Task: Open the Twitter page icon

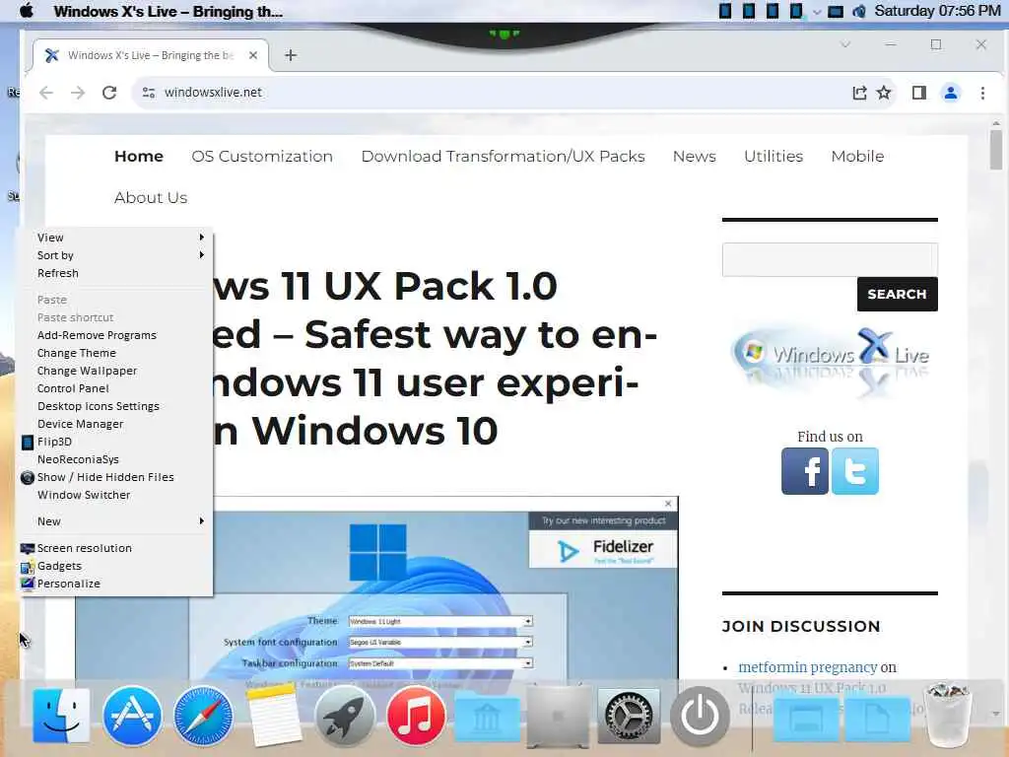Action: (854, 471)
